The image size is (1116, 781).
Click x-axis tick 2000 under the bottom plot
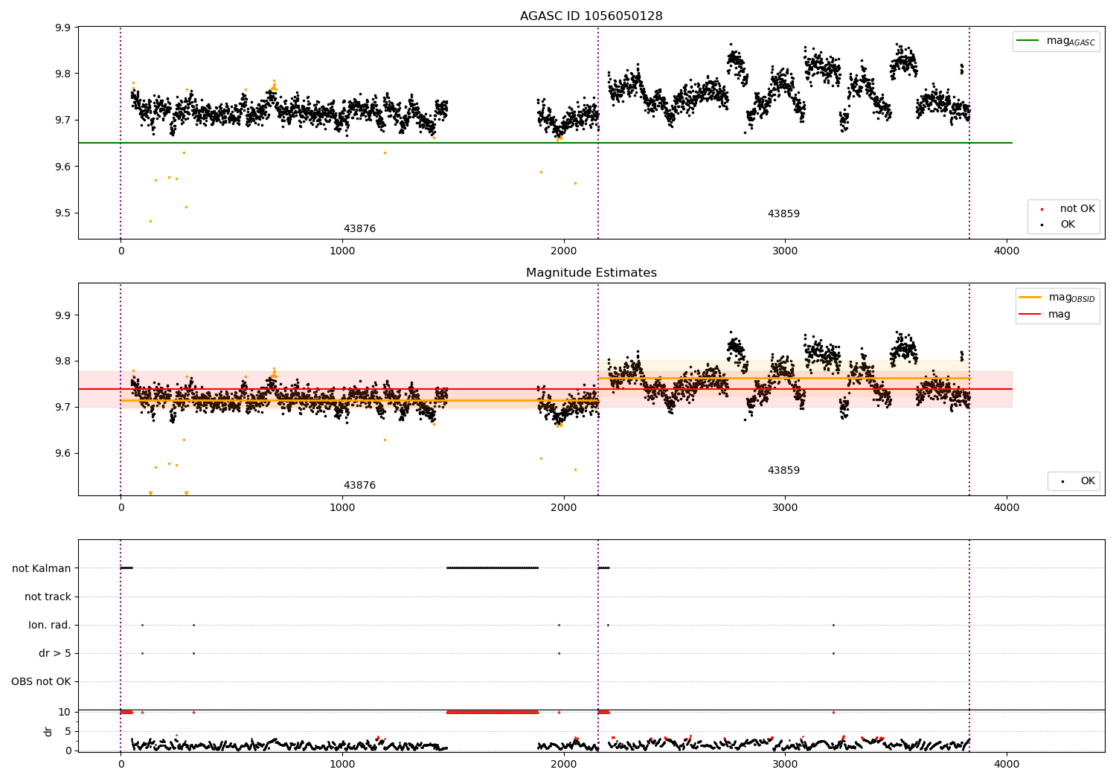tap(563, 765)
